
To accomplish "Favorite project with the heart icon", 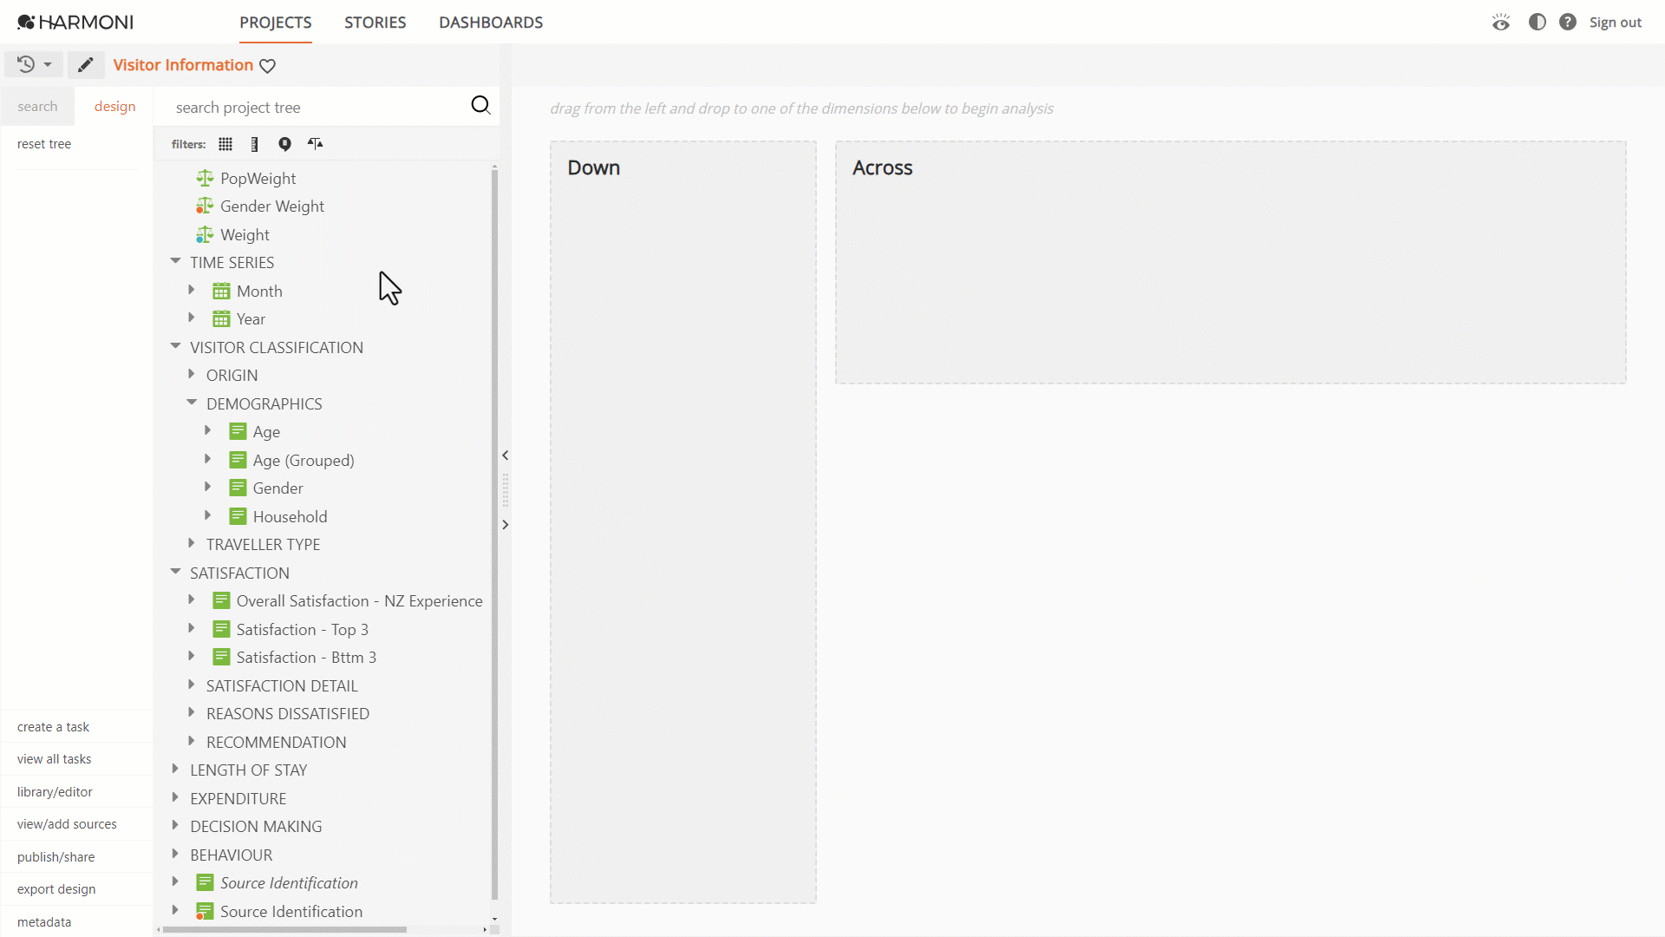I will 268,66.
